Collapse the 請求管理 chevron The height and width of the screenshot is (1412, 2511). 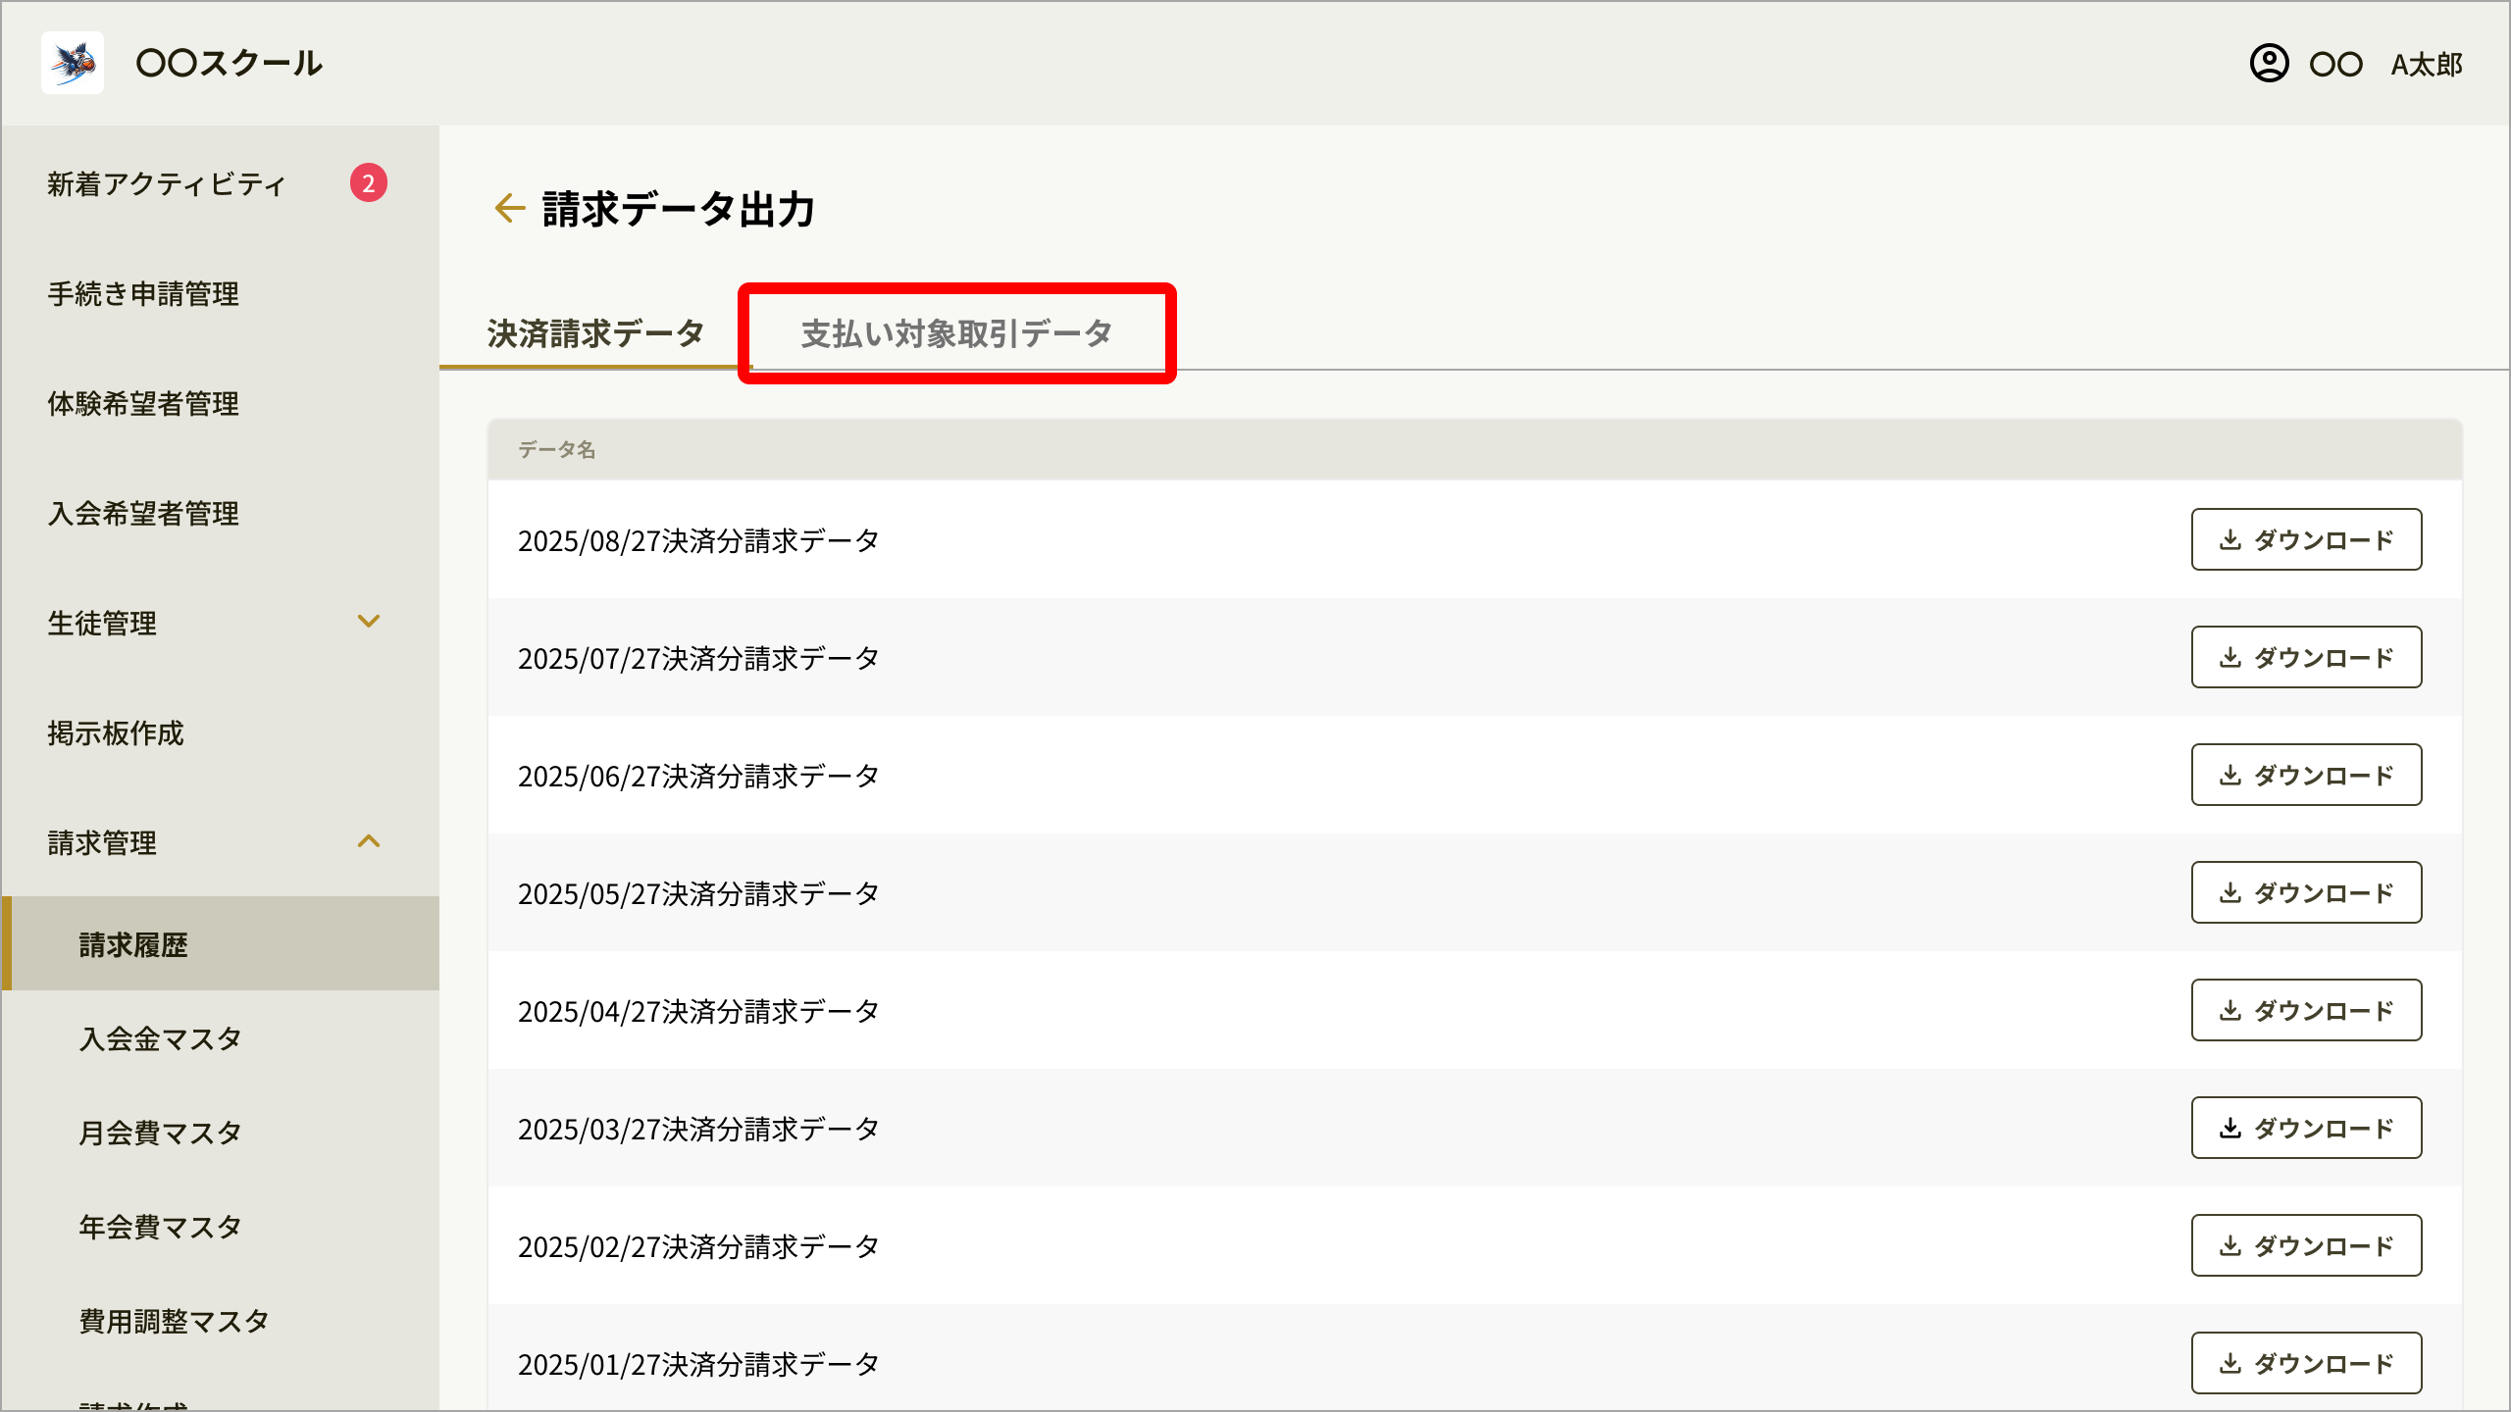369,841
